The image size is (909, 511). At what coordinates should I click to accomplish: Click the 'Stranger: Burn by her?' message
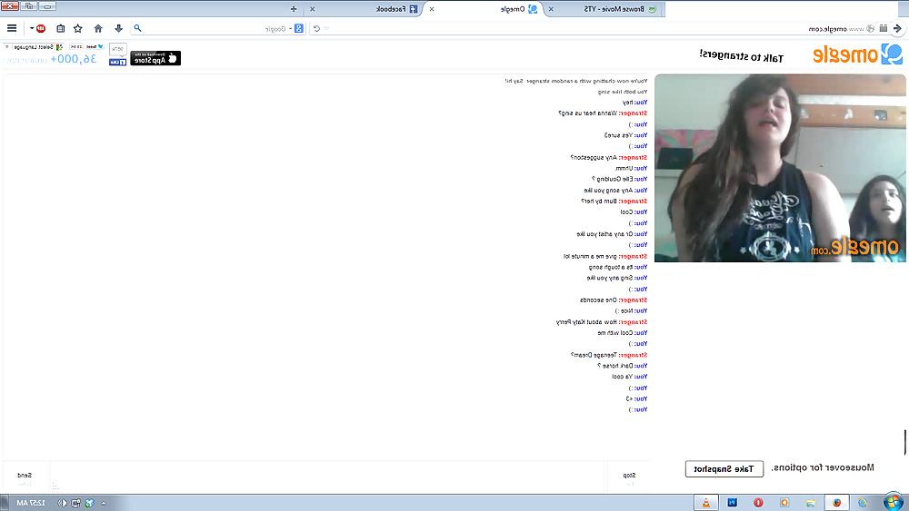[x=614, y=201]
